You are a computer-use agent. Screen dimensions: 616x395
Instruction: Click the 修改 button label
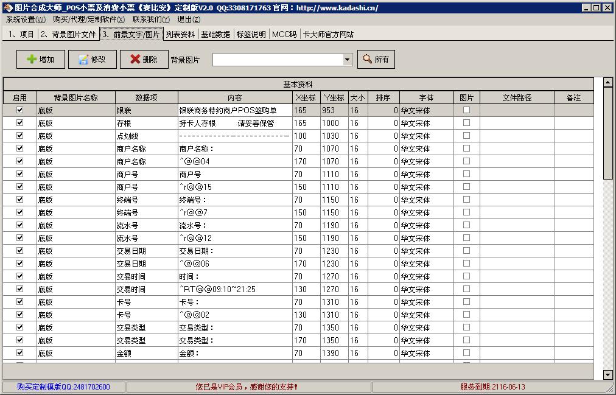click(99, 59)
